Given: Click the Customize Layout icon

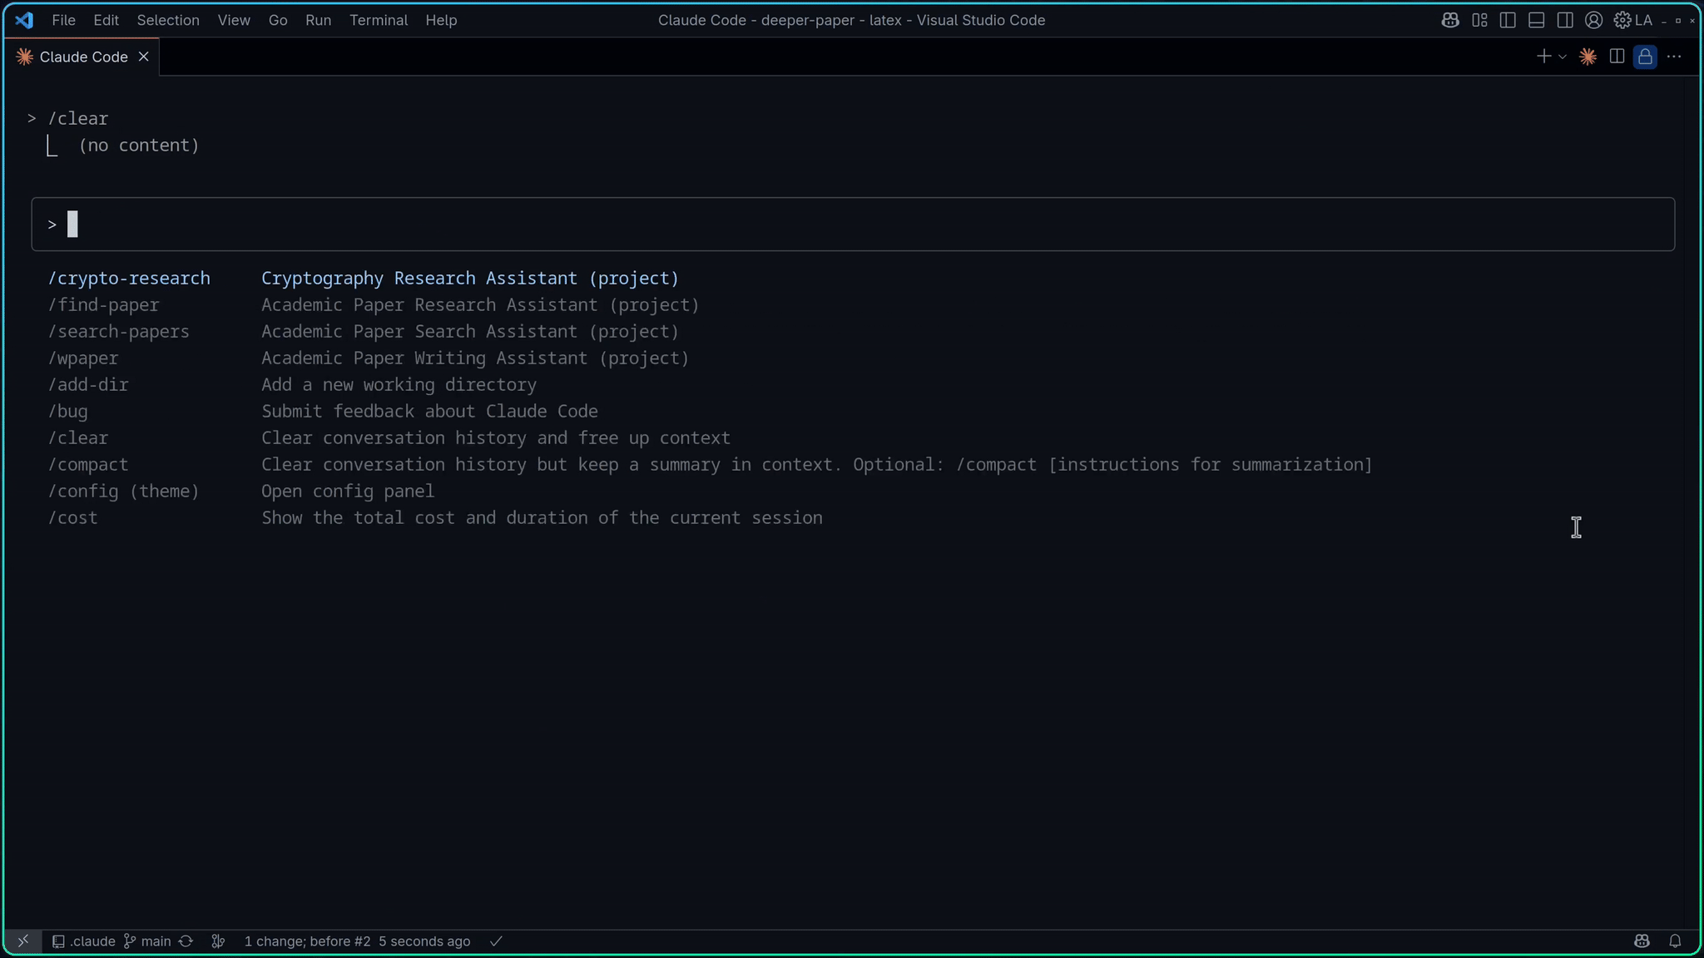Looking at the screenshot, I should (x=1479, y=20).
